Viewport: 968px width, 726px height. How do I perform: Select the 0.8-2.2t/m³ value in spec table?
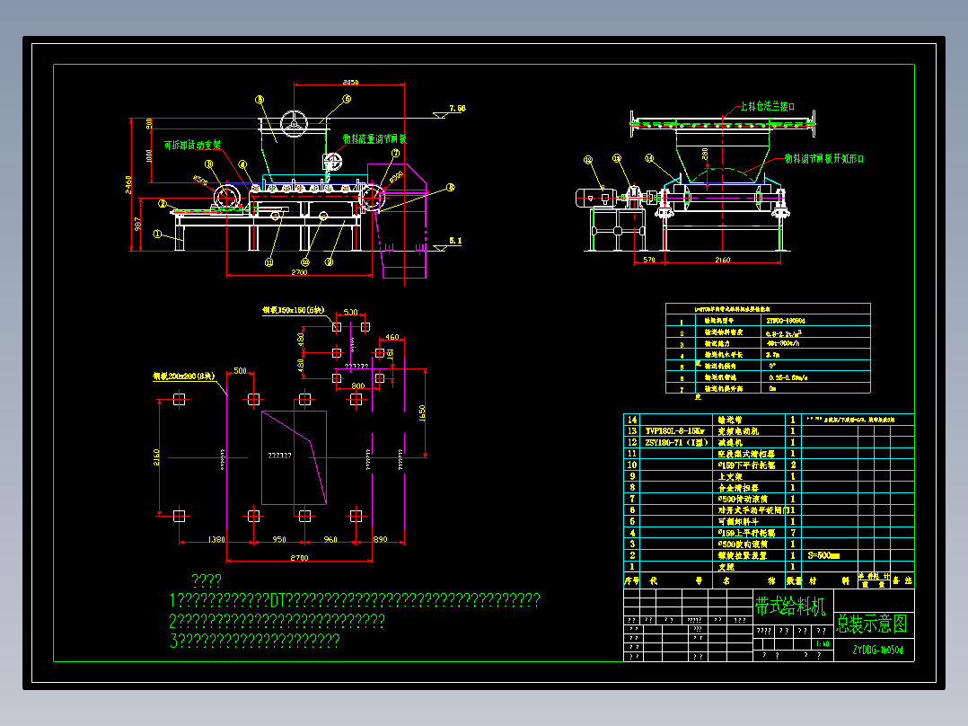point(783,333)
